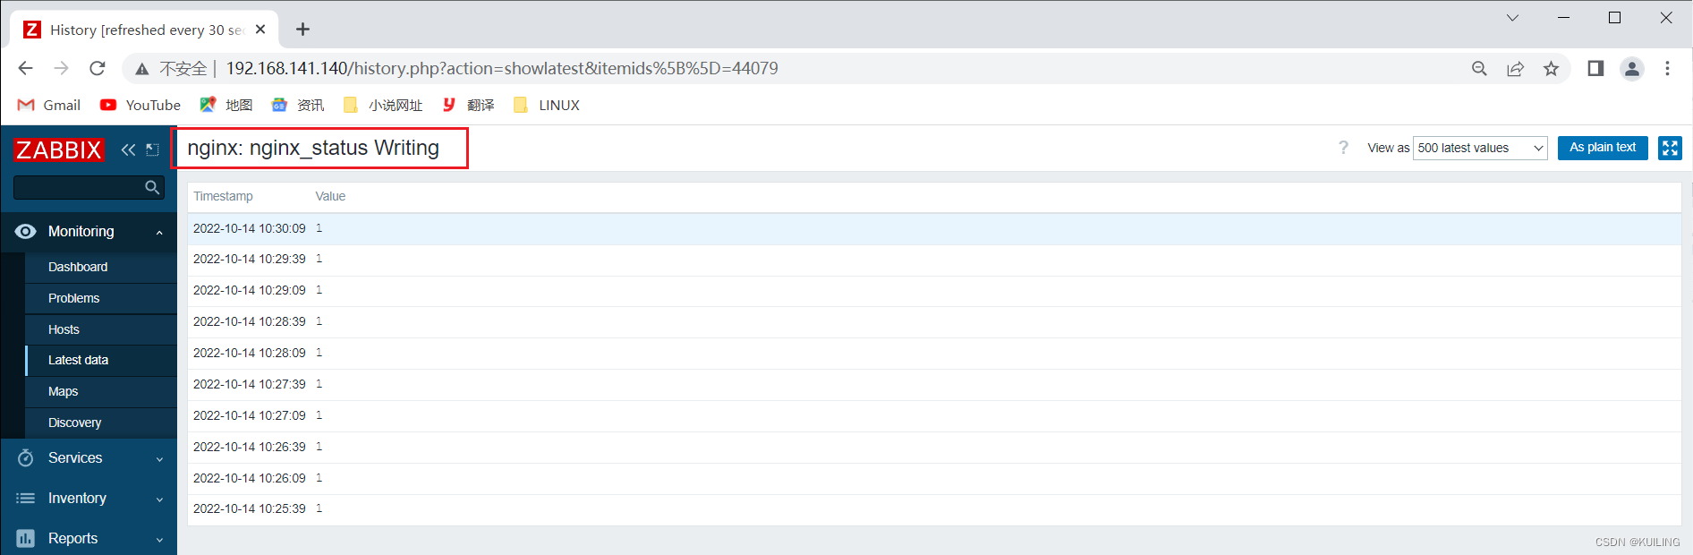Click timestamp 2022-10-14 10:26:39
This screenshot has width=1693, height=555.
click(x=250, y=447)
